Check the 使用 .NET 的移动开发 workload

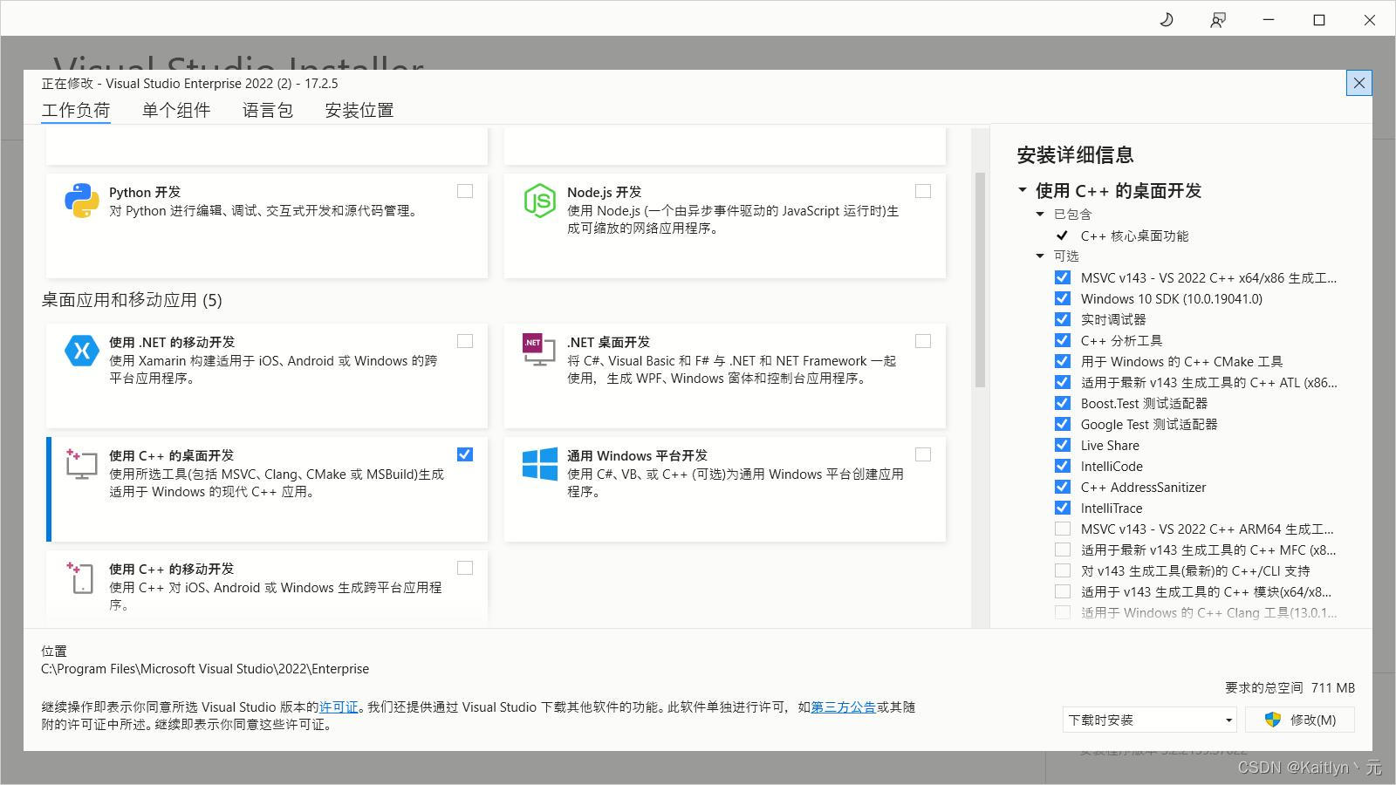pyautogui.click(x=465, y=341)
